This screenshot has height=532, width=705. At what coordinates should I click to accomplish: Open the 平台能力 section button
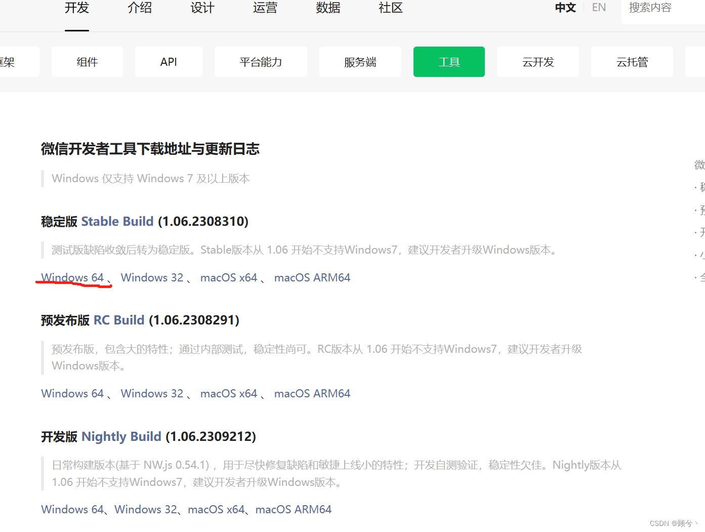click(261, 62)
